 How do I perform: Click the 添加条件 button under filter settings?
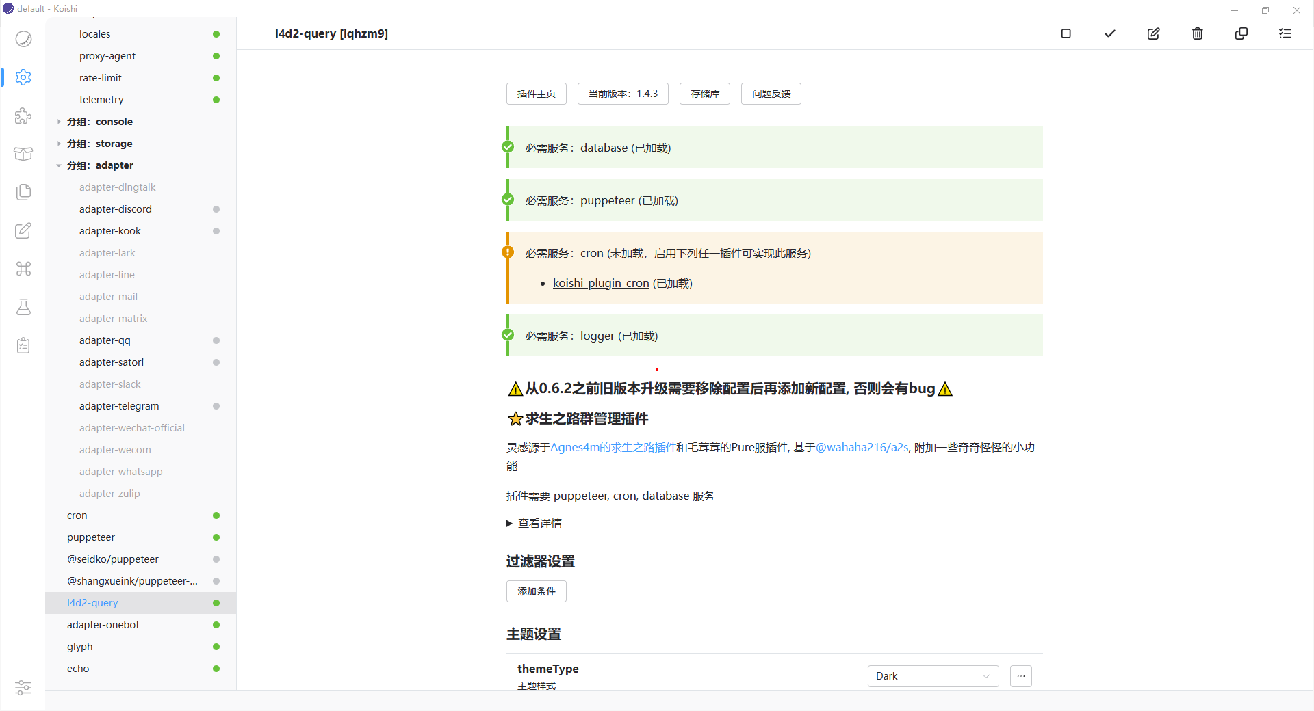pos(536,591)
